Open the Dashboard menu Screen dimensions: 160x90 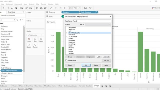pos(18,4)
